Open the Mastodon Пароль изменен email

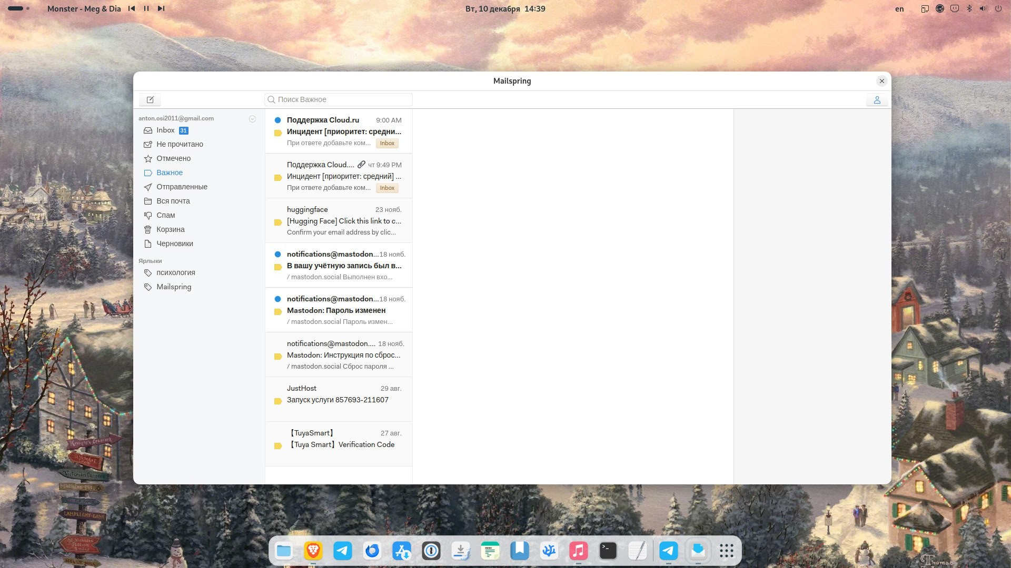point(339,310)
